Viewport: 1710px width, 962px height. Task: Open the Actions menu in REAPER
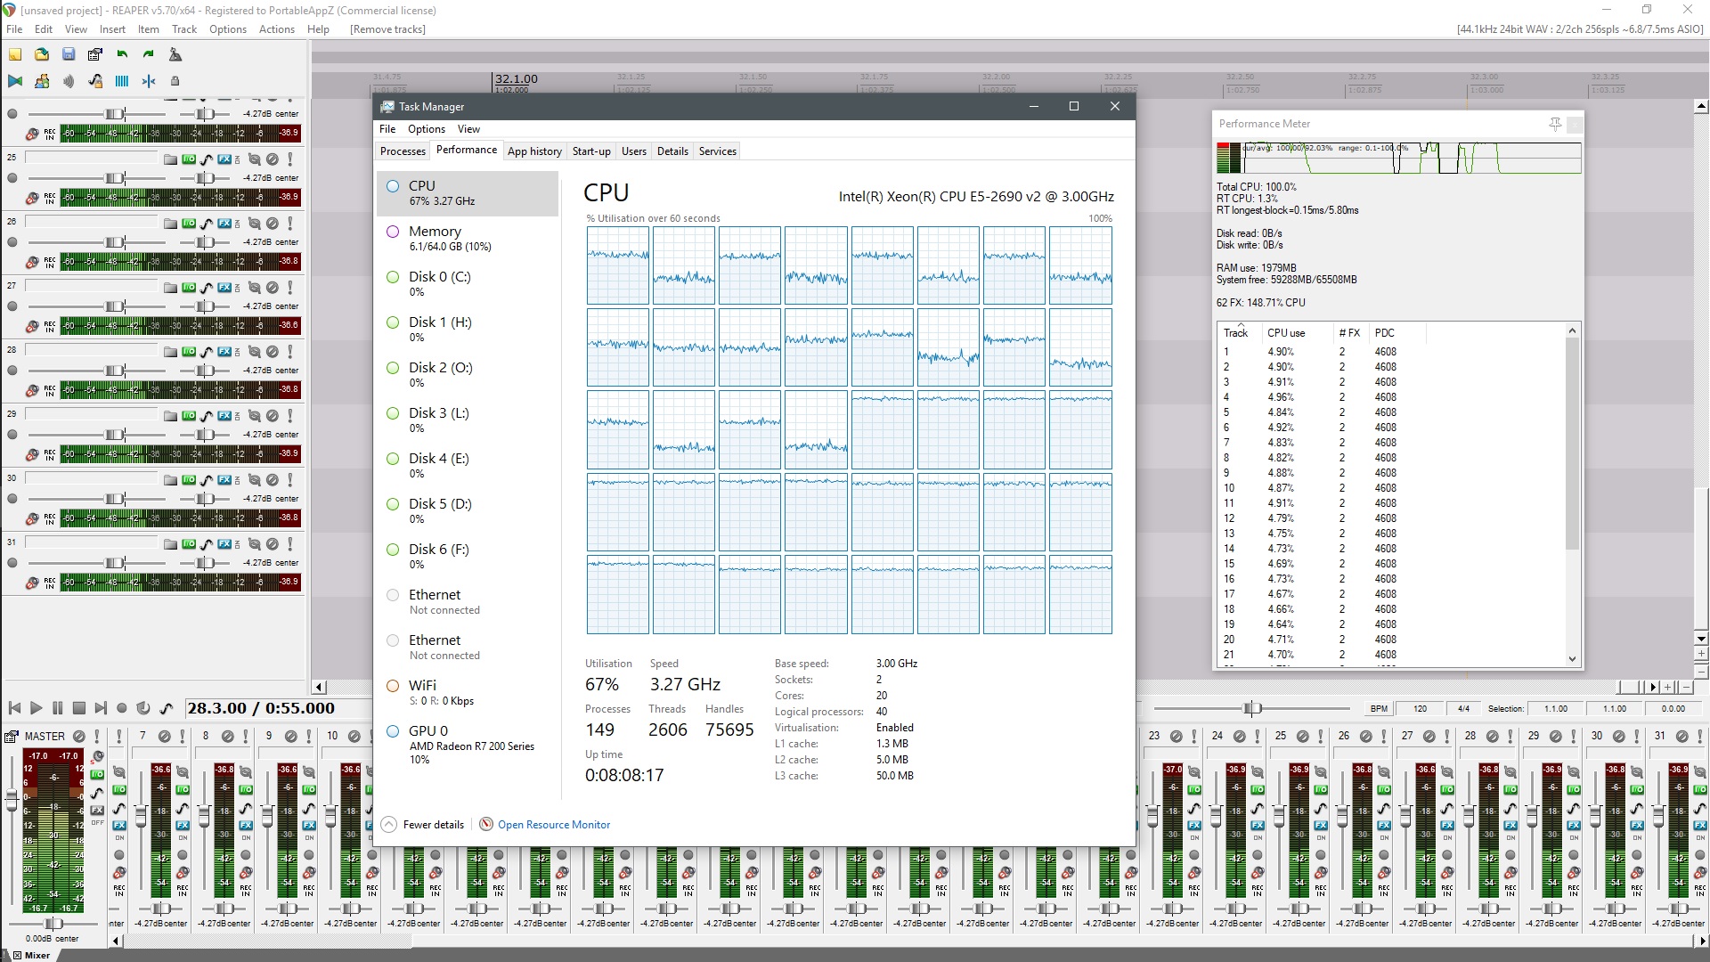(x=276, y=29)
